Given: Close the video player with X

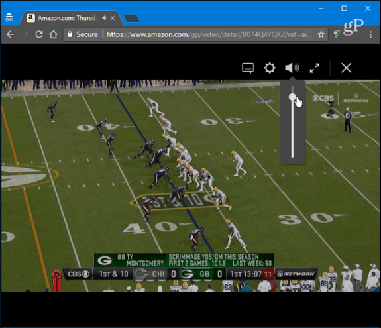Looking at the screenshot, I should 346,68.
